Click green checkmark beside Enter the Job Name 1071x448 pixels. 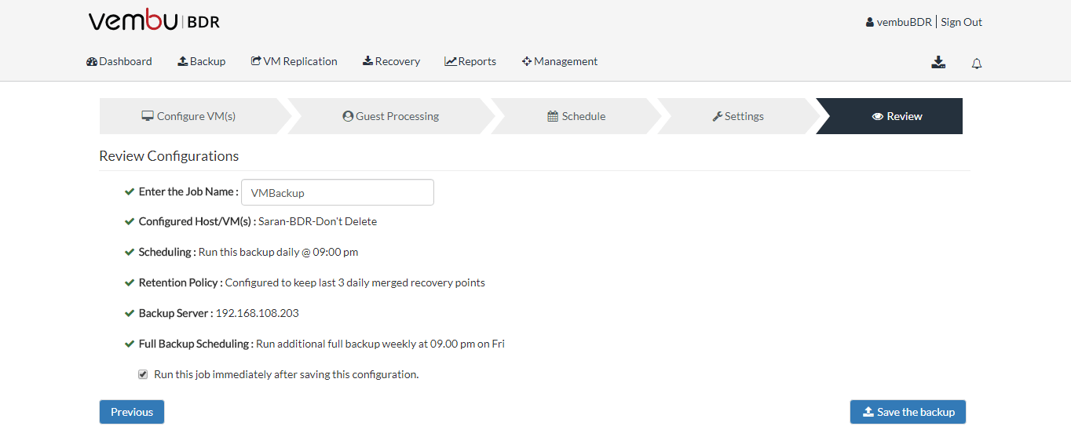130,191
